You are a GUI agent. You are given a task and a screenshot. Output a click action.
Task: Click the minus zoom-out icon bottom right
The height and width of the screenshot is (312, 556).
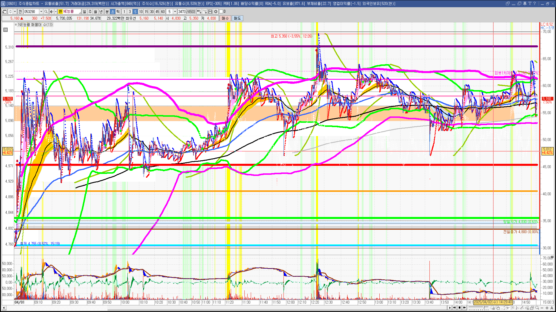pos(542,308)
